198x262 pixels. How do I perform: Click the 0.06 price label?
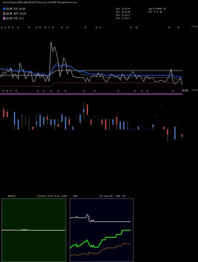[185, 91]
